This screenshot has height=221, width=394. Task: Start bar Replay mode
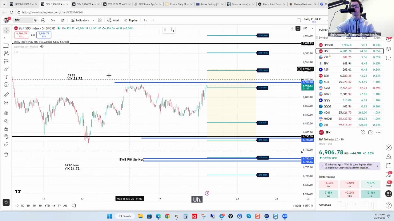pos(131,20)
